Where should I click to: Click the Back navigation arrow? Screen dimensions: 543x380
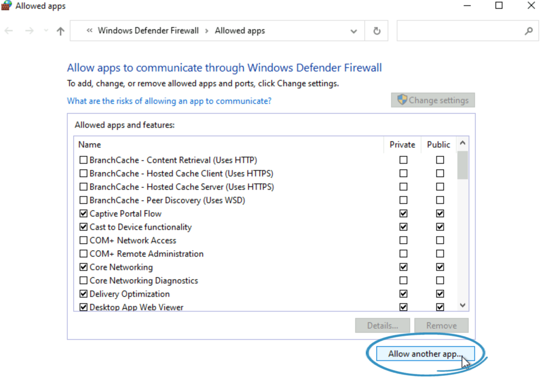pyautogui.click(x=9, y=31)
